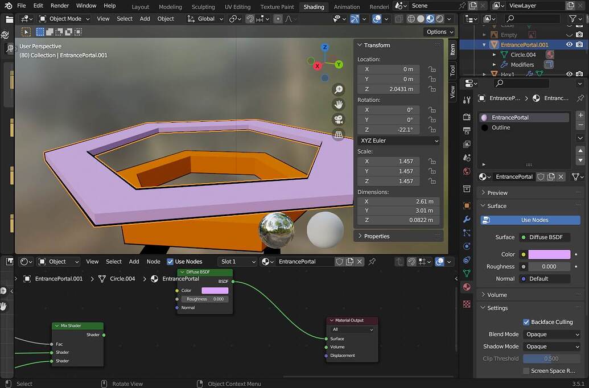Expand the Preview panel
The height and width of the screenshot is (388, 589).
(483, 193)
